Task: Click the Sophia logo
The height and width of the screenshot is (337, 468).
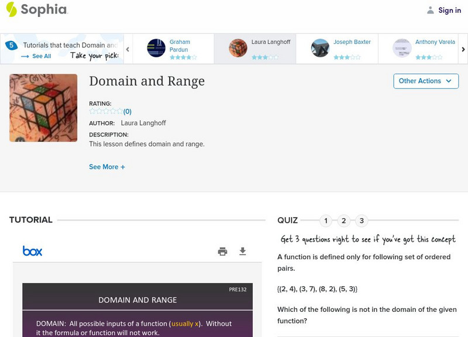Action: (x=36, y=9)
